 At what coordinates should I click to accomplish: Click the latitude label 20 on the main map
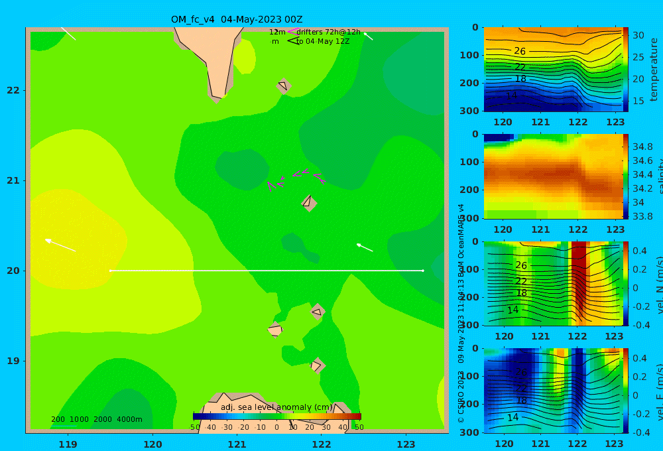[x=13, y=271]
